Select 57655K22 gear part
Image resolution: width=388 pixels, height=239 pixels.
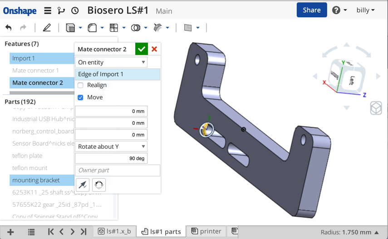point(57,205)
